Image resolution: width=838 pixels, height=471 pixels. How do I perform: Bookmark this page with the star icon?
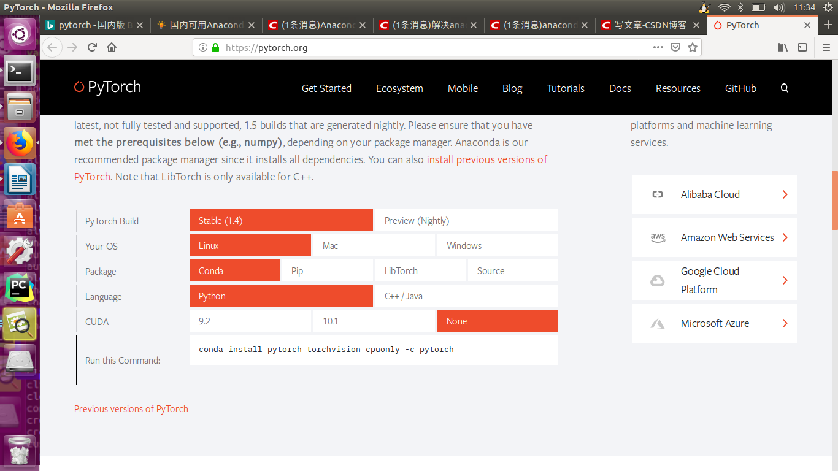(x=694, y=47)
